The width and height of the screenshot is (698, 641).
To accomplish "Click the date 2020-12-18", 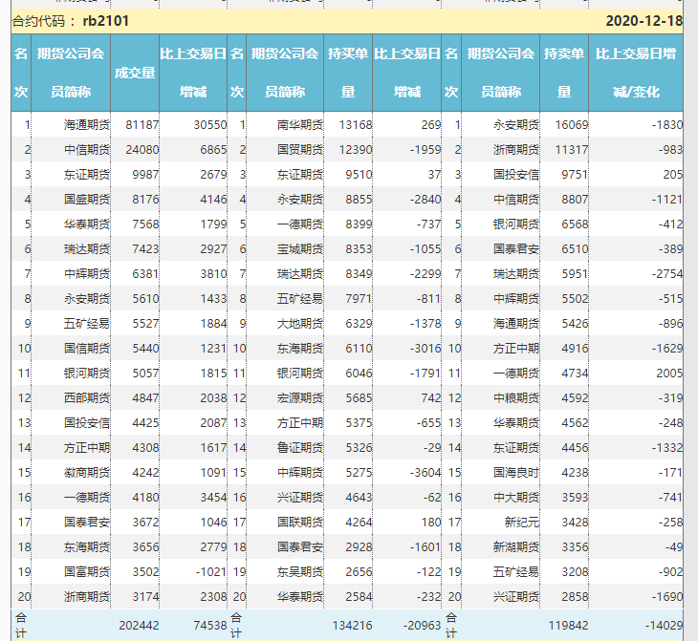I will [x=643, y=21].
